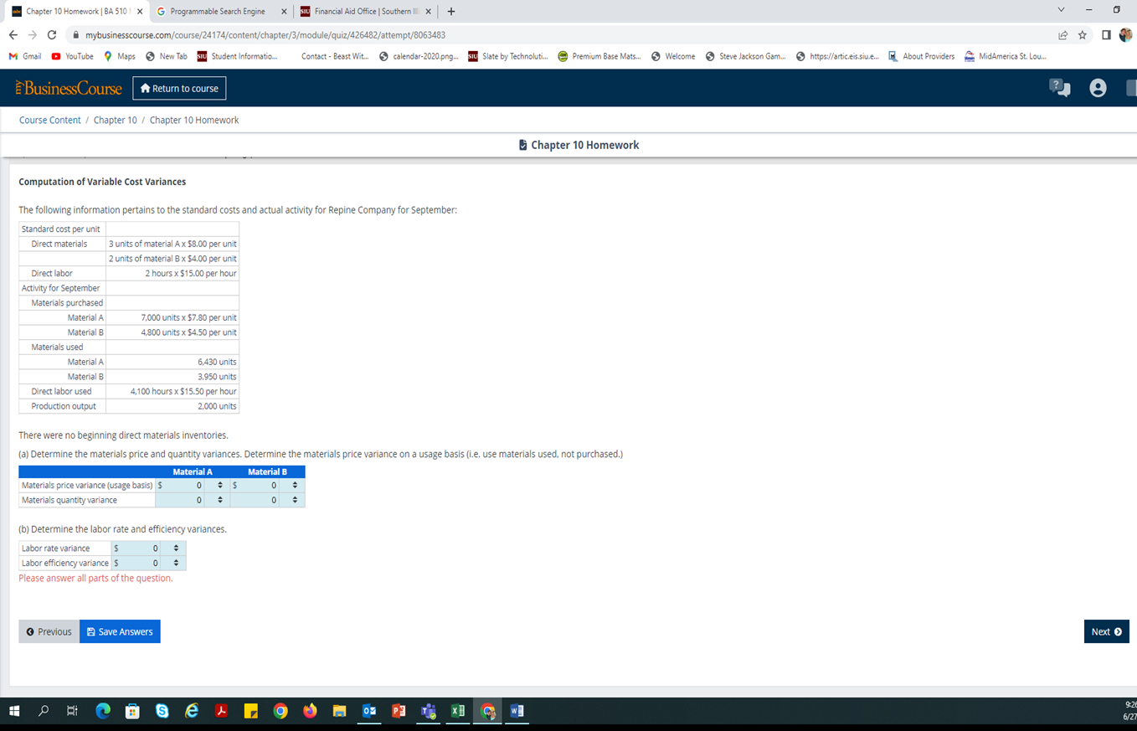
Task: Click the help question-mark icon in BusinessCourse header
Action: pyautogui.click(x=1059, y=87)
